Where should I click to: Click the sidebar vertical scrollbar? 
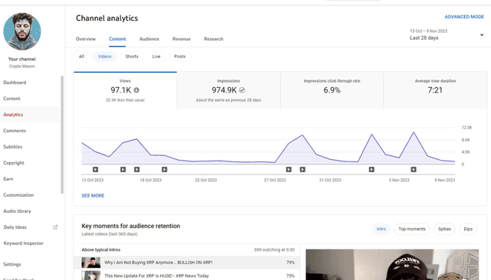(62, 135)
